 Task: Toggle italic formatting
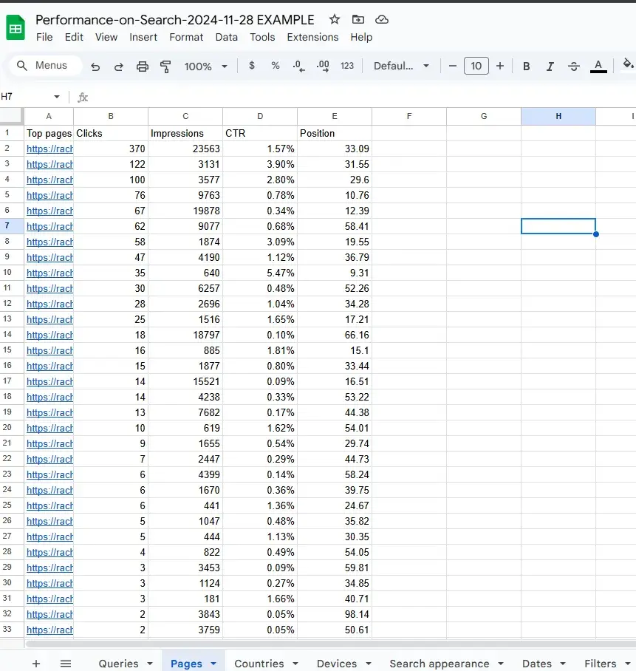pyautogui.click(x=550, y=67)
